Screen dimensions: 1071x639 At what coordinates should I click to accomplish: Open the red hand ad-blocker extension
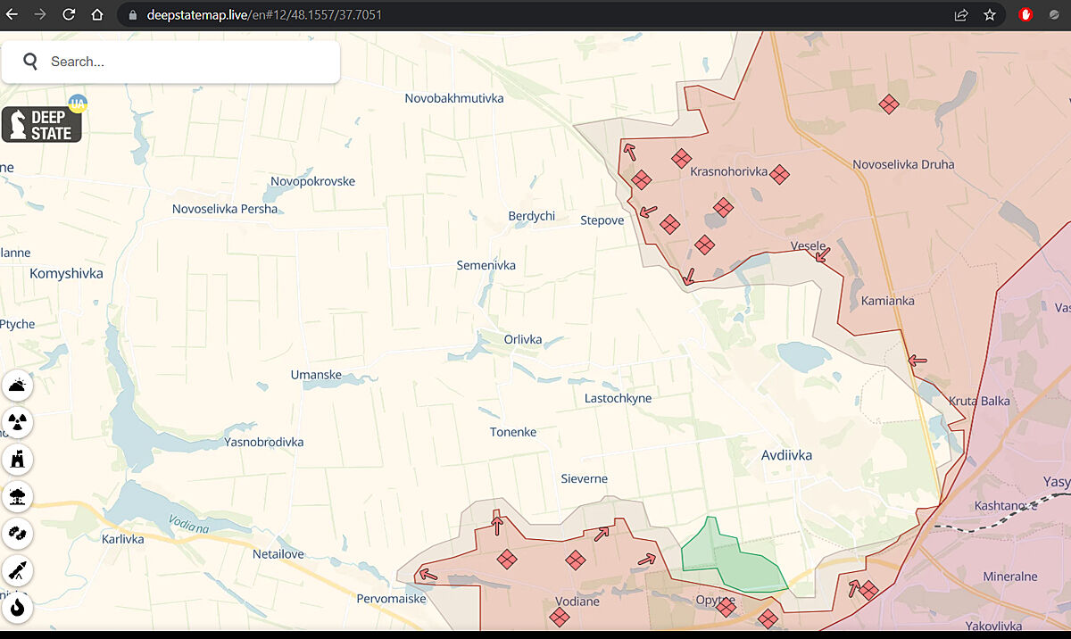[x=1026, y=15]
